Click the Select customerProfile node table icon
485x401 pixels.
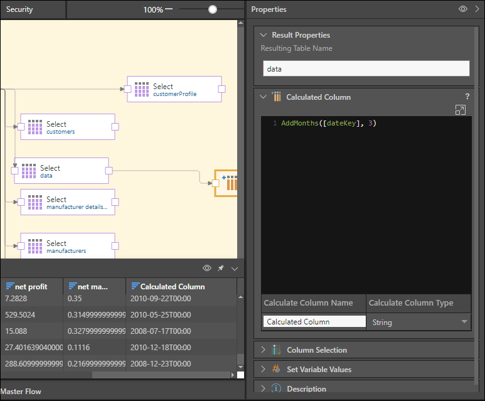pyautogui.click(x=142, y=89)
